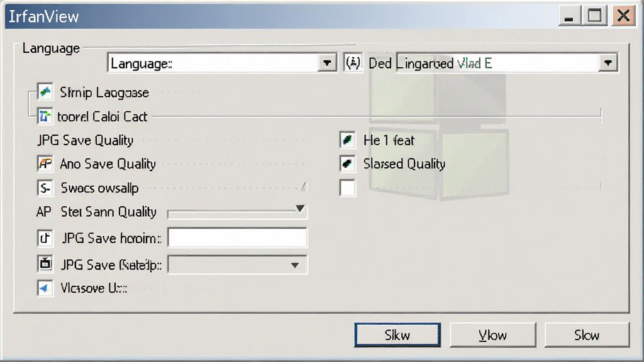Click the icon beside toorel Caloi Cact
The width and height of the screenshot is (644, 362).
[45, 116]
